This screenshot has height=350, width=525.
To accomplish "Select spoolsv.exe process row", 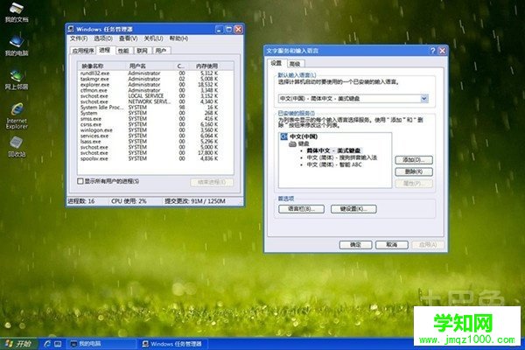I will (x=149, y=158).
